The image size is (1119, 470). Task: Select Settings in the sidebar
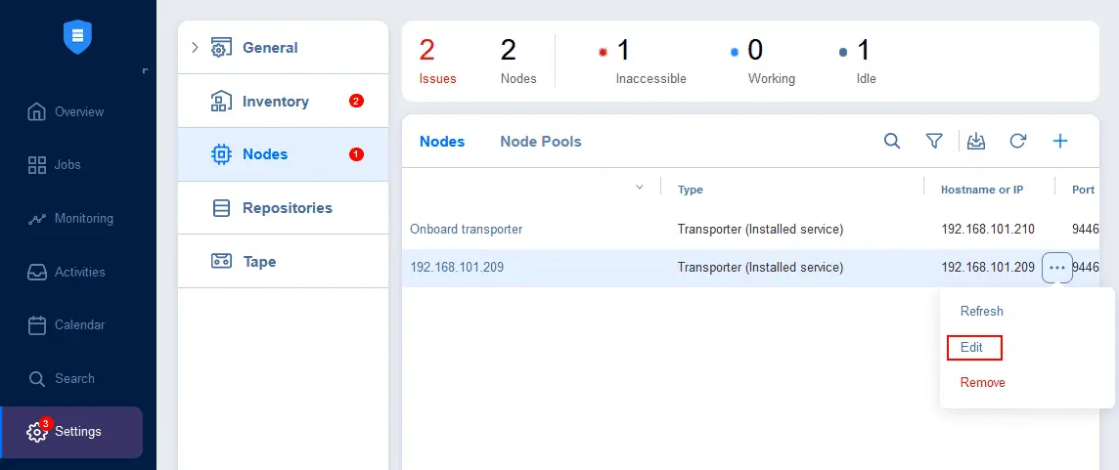(x=71, y=432)
